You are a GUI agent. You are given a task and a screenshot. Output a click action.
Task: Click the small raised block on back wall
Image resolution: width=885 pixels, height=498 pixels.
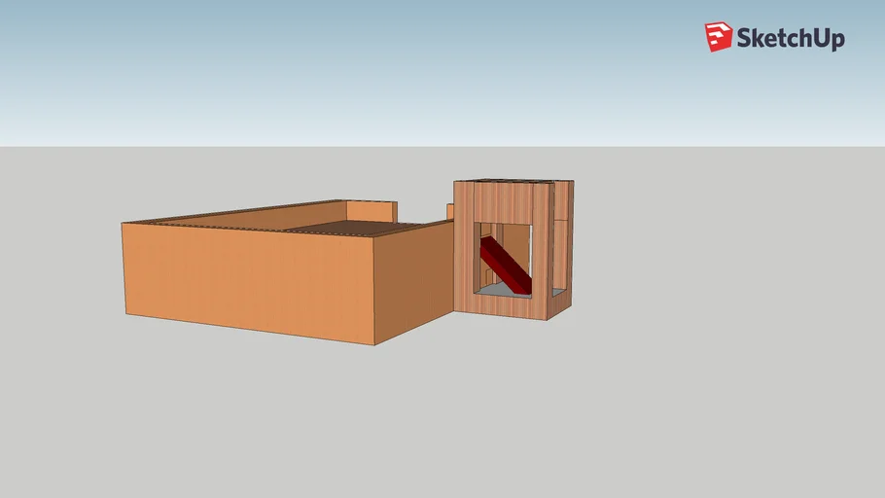371,210
